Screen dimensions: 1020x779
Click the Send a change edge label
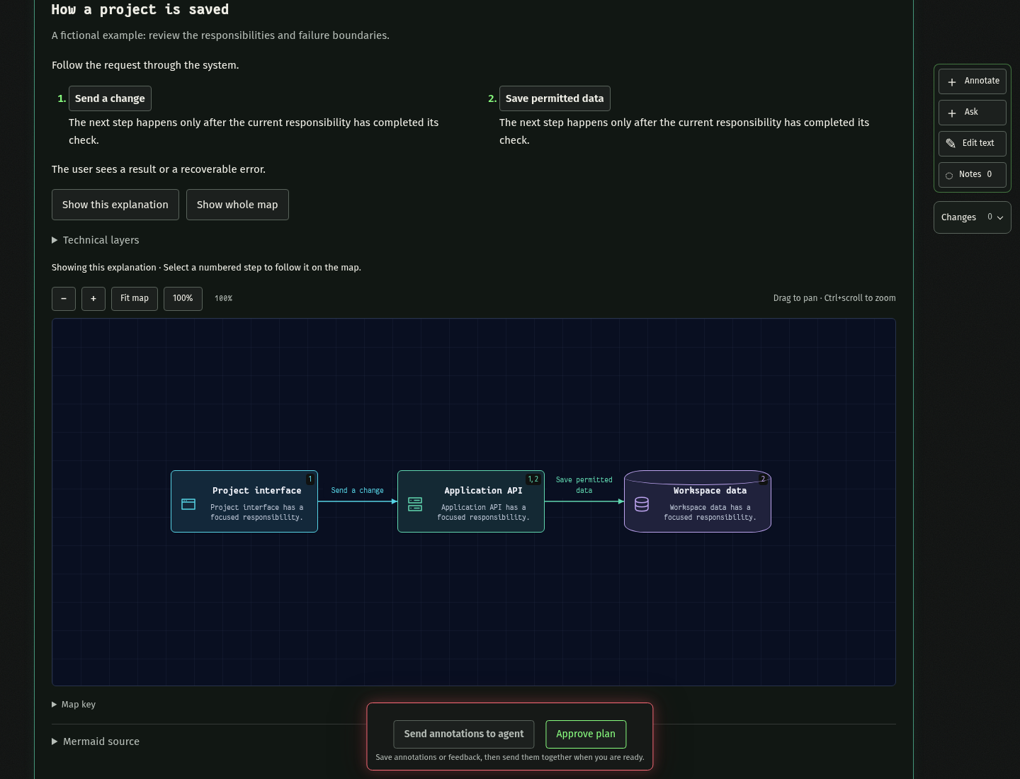point(358,491)
